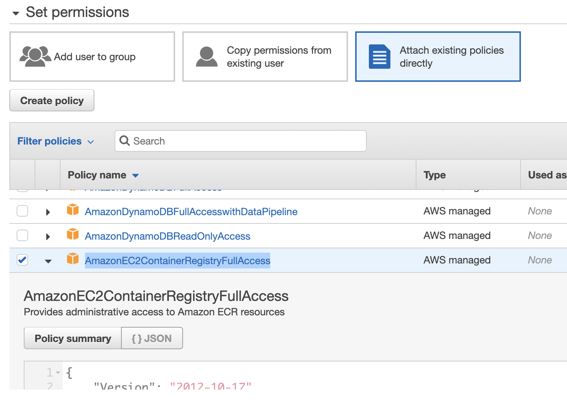Choose Copy permissions from existing user

pos(265,57)
